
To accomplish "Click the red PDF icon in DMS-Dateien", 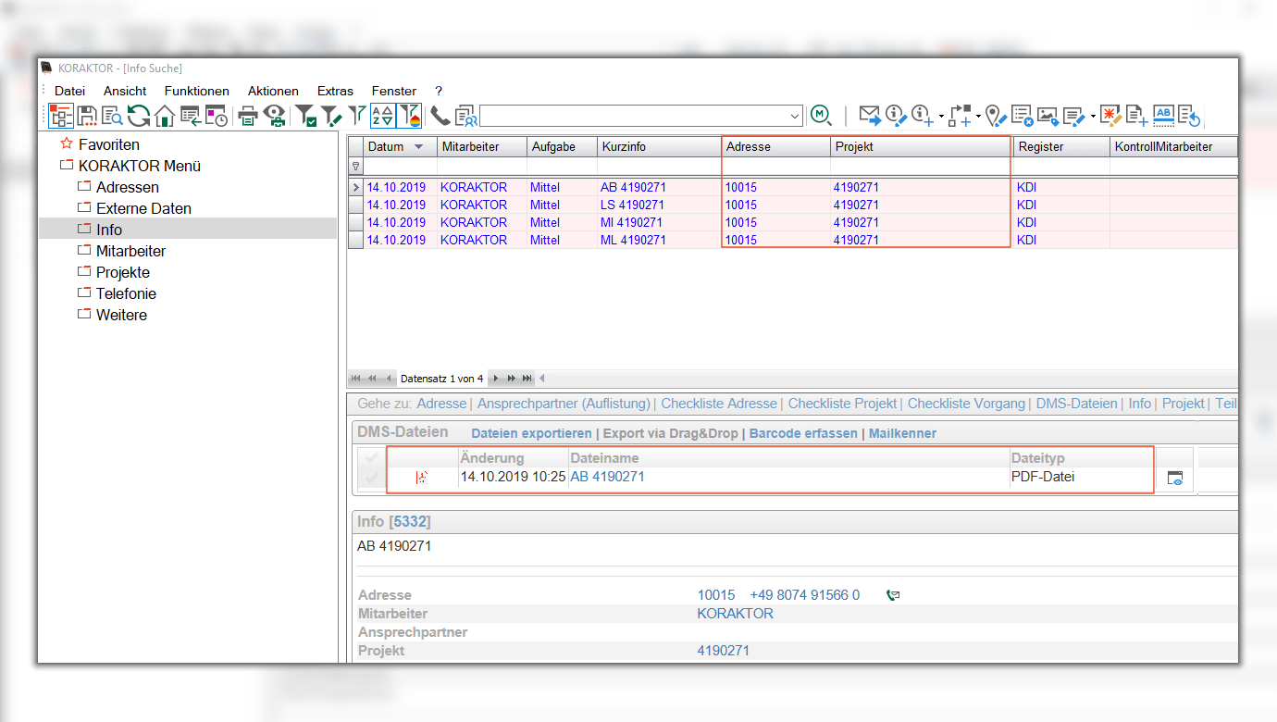I will (422, 478).
